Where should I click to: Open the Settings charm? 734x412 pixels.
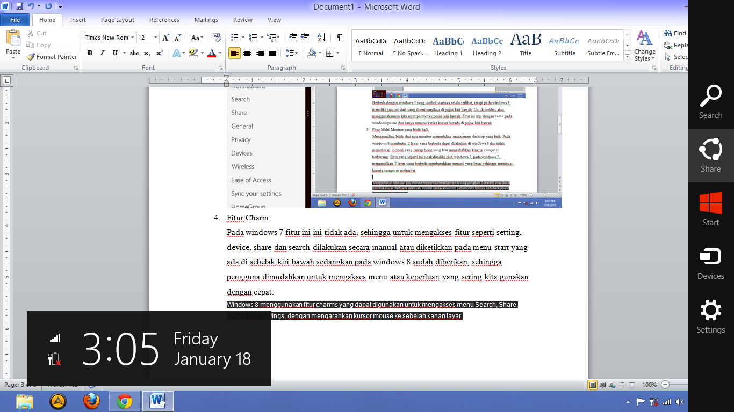[710, 317]
